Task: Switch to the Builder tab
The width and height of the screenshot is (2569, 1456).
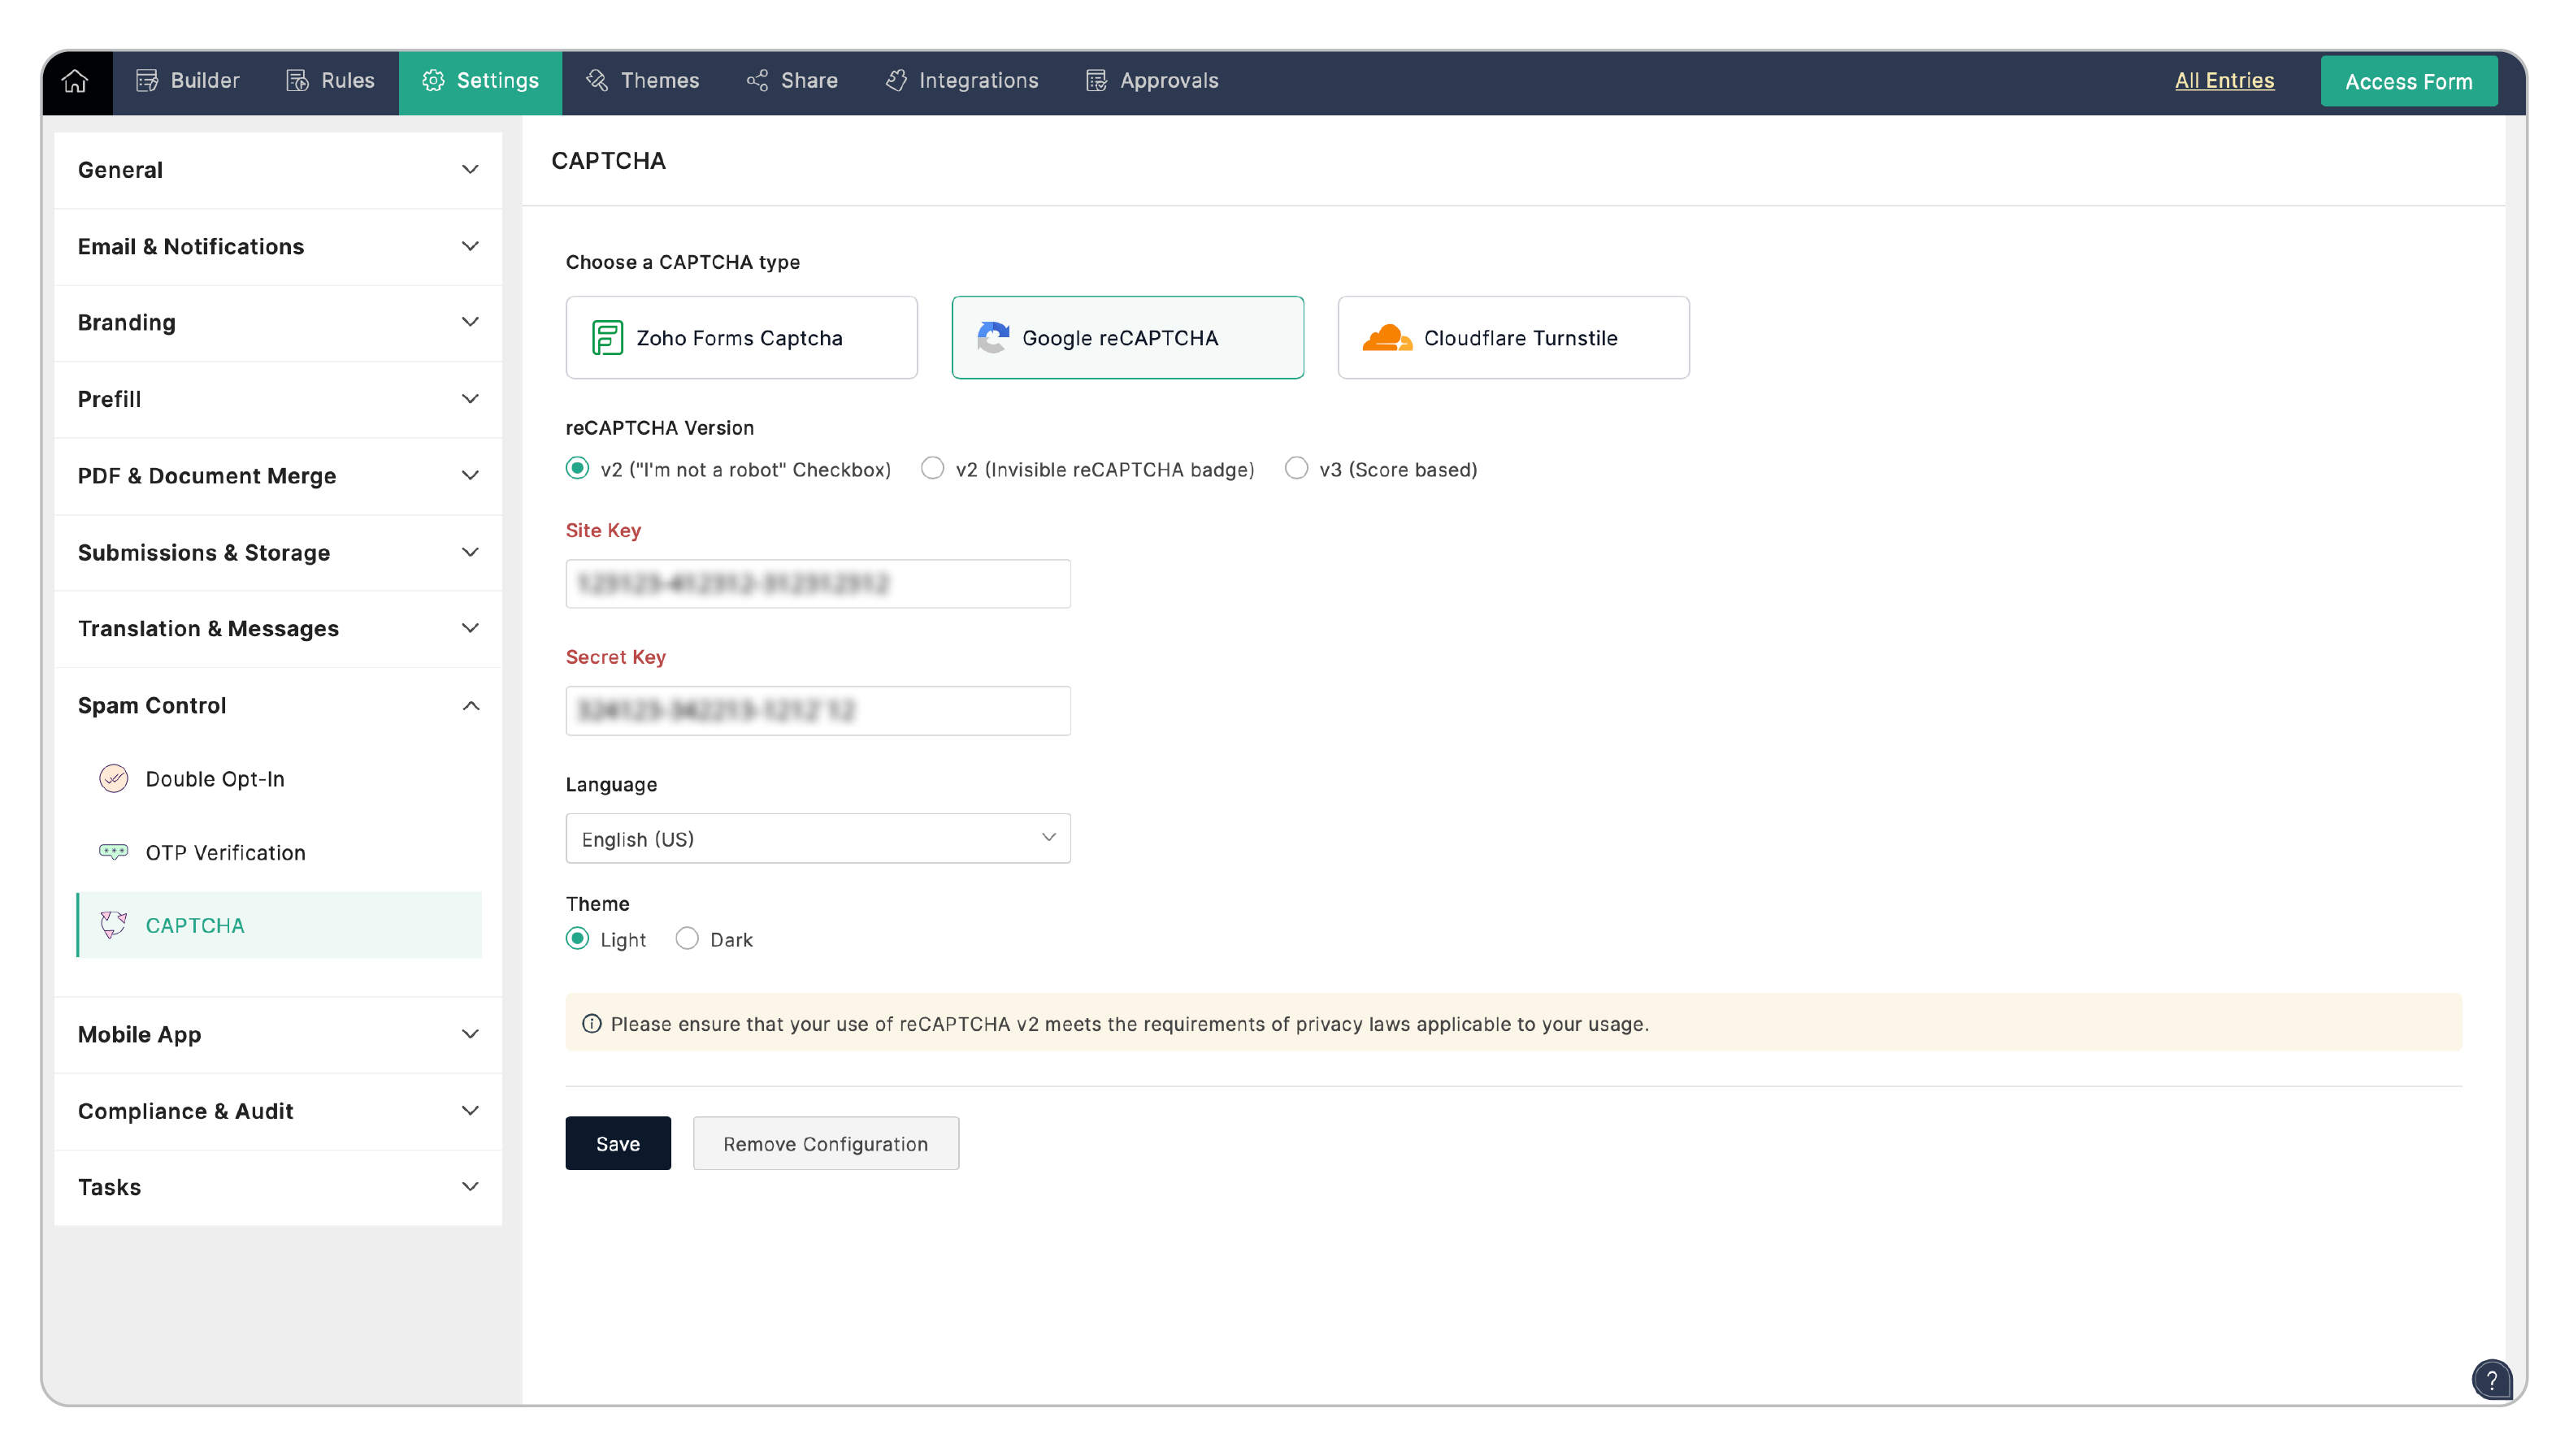Action: [x=188, y=81]
